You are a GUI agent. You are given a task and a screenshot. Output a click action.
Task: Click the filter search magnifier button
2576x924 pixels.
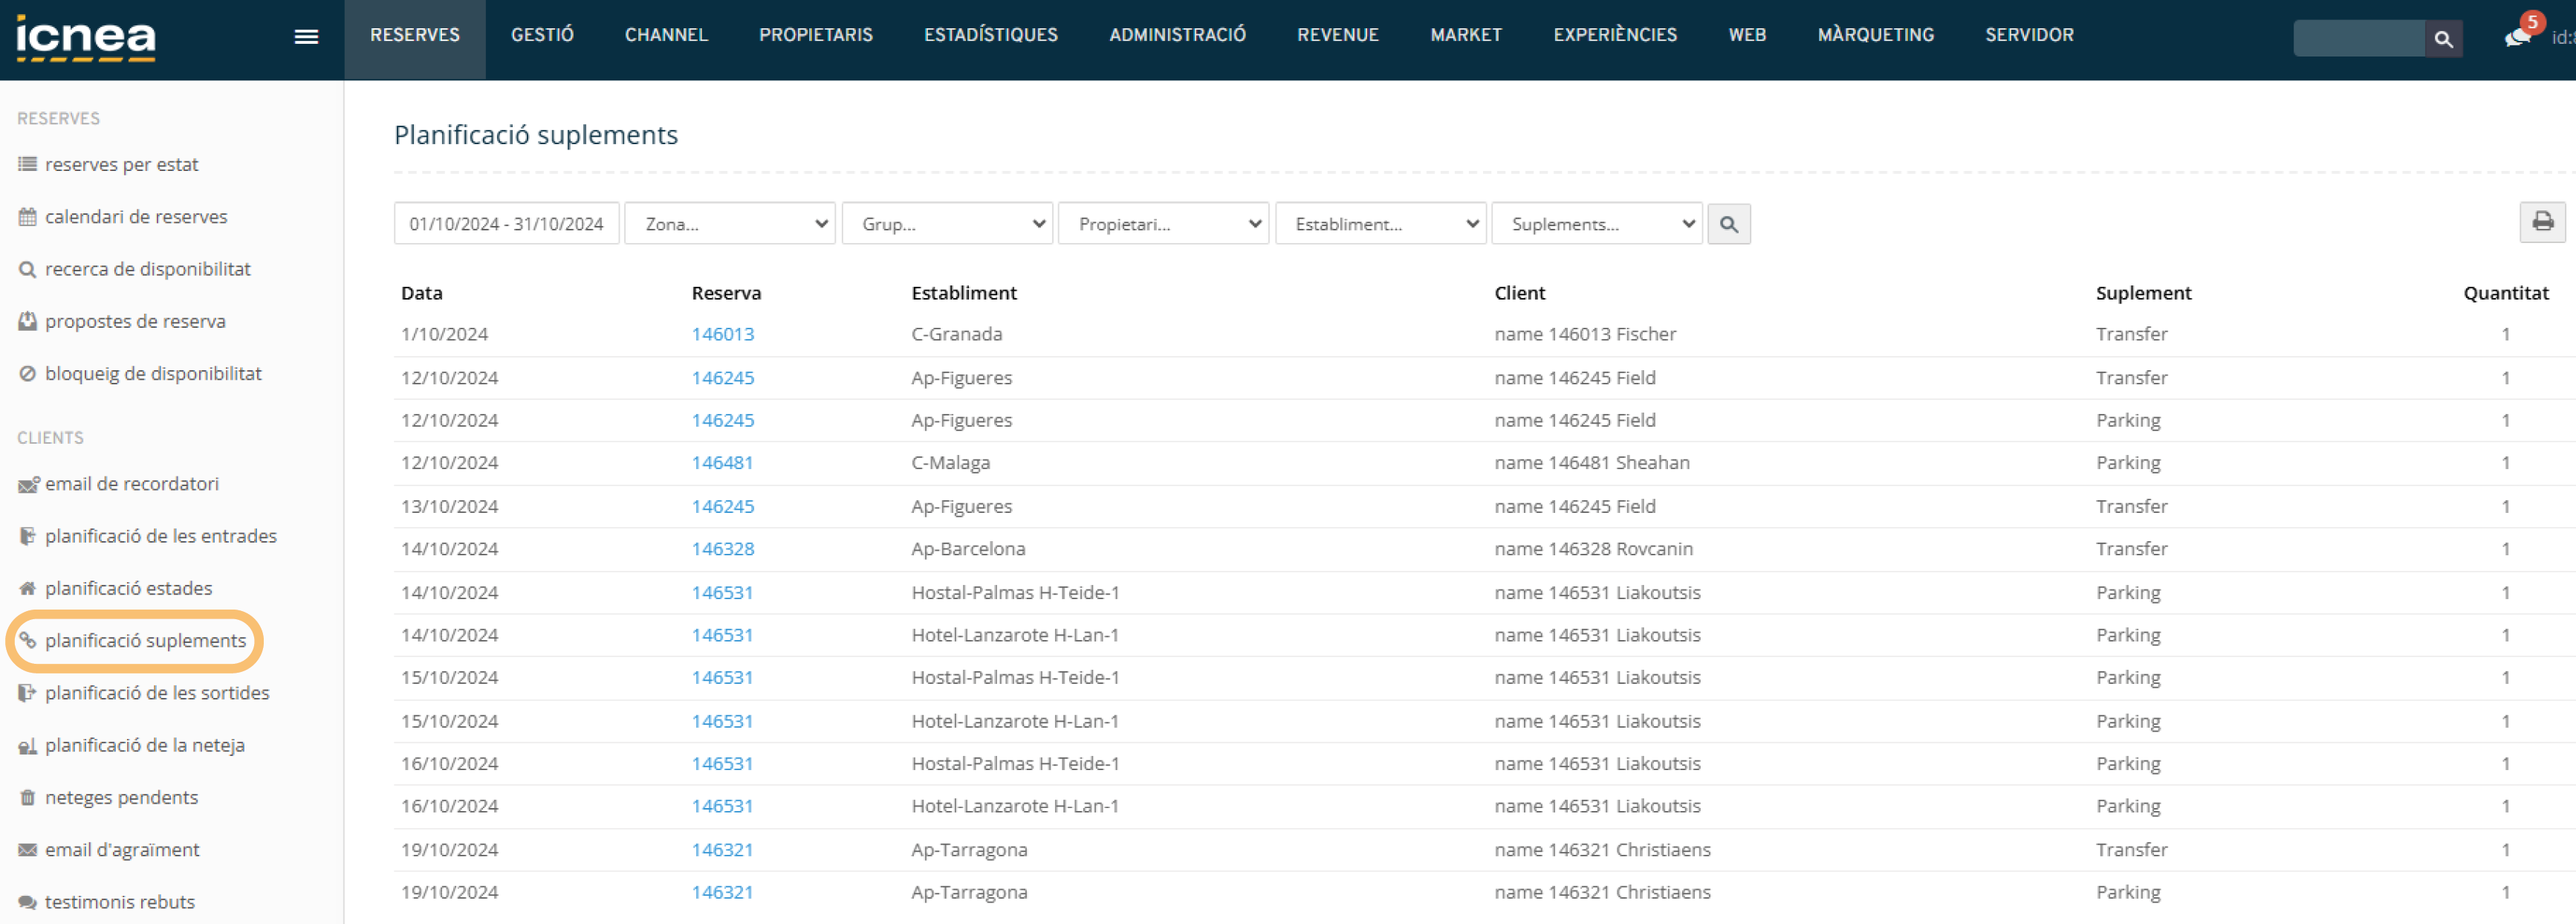click(1728, 224)
